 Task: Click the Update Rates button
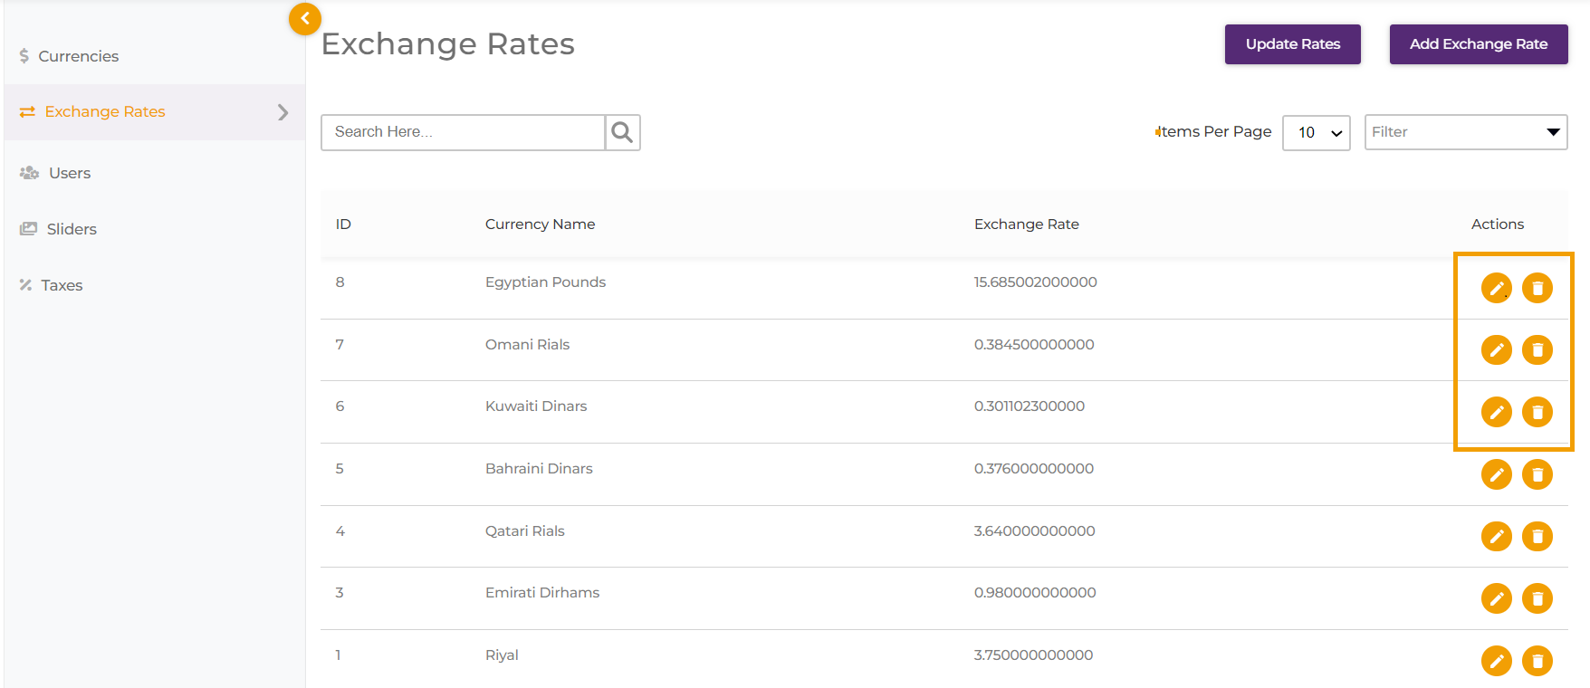click(1292, 44)
